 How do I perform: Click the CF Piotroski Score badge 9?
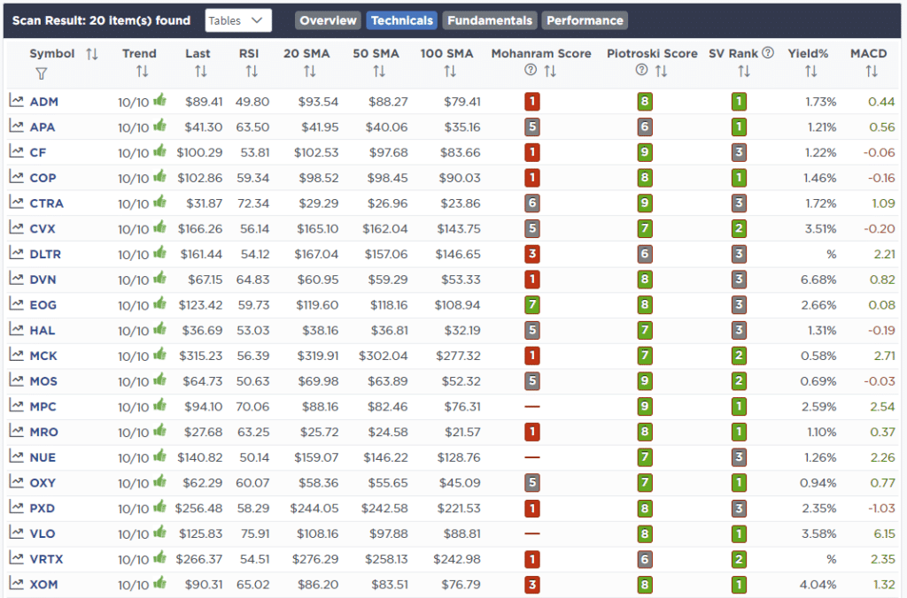click(x=645, y=152)
